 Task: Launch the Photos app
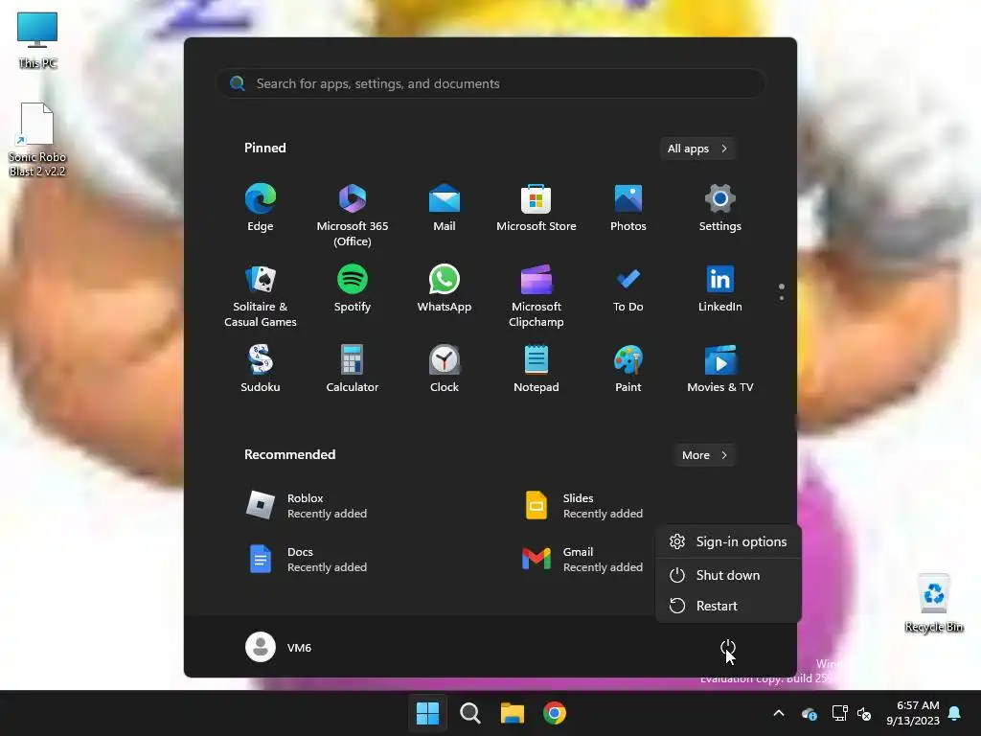click(628, 208)
